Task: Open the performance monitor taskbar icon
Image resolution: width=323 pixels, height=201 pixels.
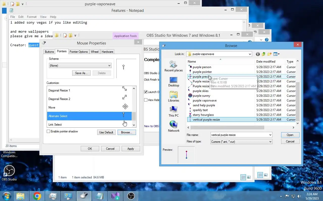Action: tap(53, 196)
